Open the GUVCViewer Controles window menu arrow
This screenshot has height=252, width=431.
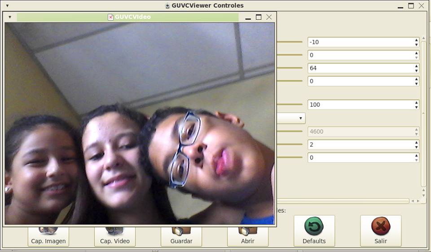(8, 5)
